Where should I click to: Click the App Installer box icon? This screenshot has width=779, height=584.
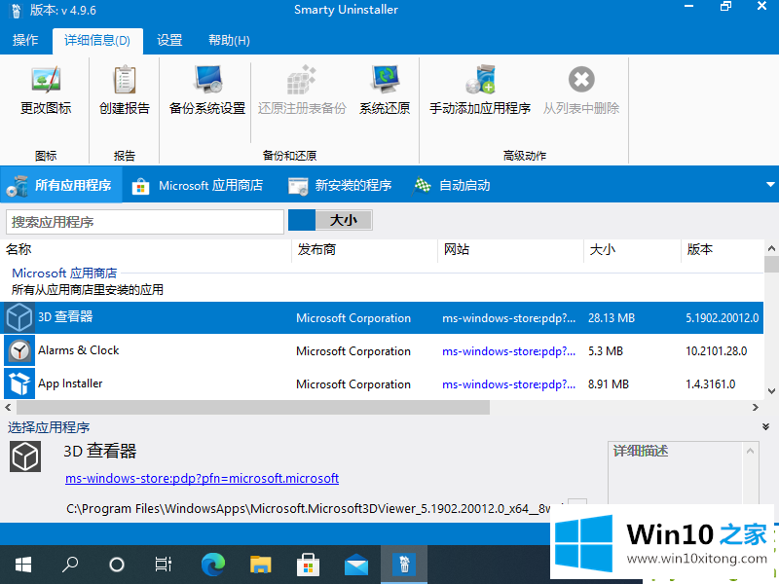[19, 383]
